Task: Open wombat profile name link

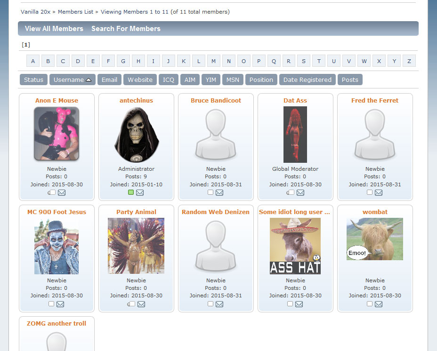Action: [x=375, y=212]
